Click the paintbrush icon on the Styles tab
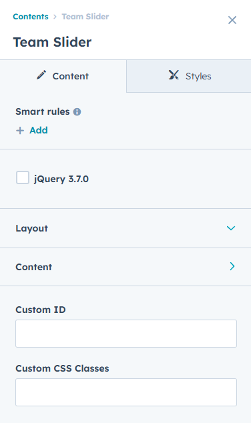Viewport: 251px width, 423px height. 174,75
